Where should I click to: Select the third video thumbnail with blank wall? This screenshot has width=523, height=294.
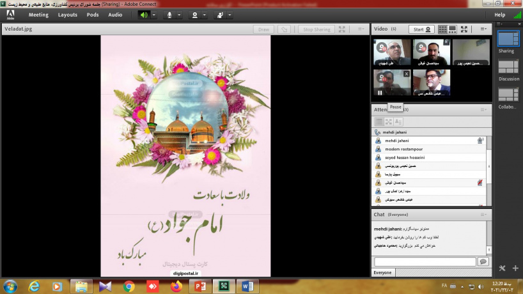(x=471, y=52)
